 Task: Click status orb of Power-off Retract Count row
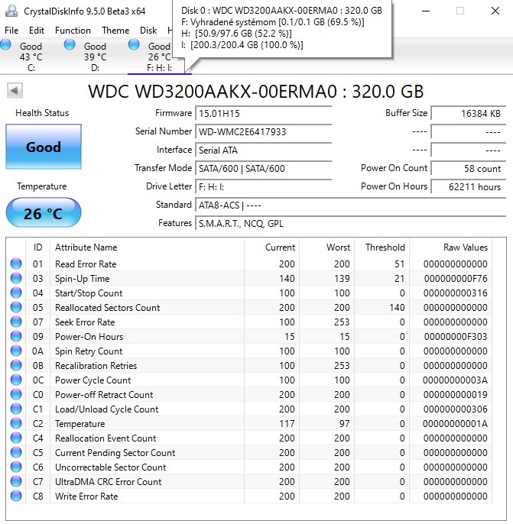pyautogui.click(x=16, y=394)
